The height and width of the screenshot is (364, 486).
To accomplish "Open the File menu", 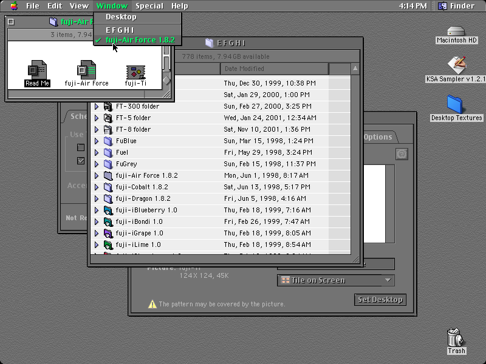I will pos(33,6).
